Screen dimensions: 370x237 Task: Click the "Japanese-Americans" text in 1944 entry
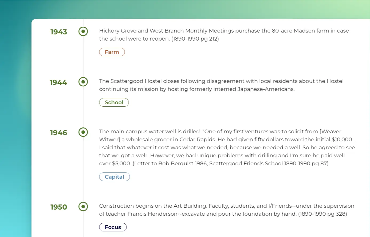point(266,89)
